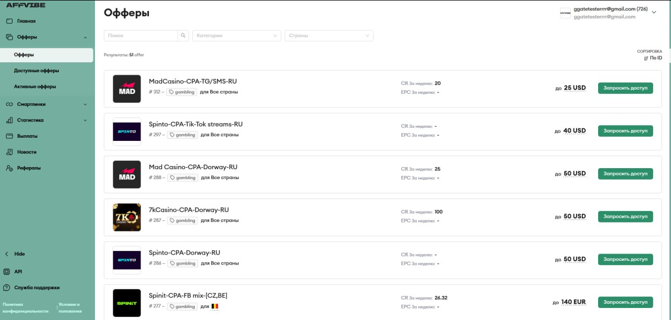Viewport: 671px width, 320px height.
Task: Click gambling tag on offer #297
Action: point(182,135)
